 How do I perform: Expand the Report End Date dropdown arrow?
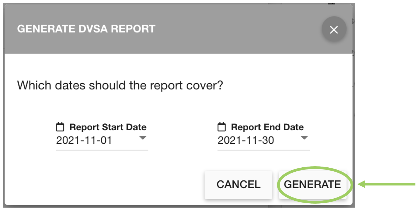point(304,138)
